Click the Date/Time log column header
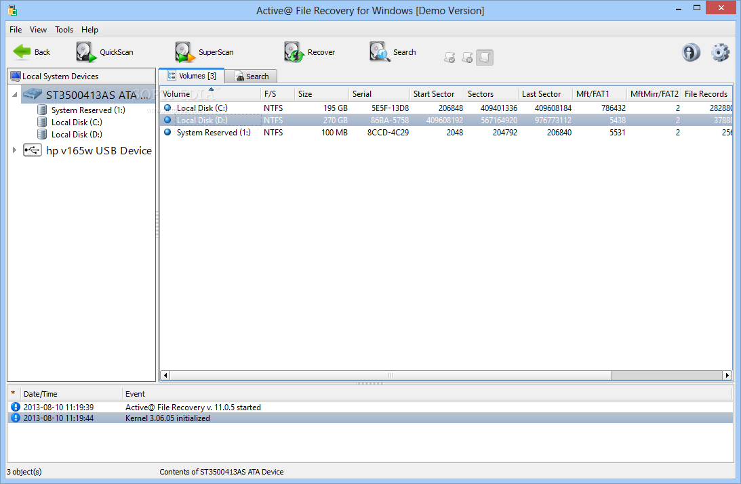The image size is (741, 484). coord(71,394)
